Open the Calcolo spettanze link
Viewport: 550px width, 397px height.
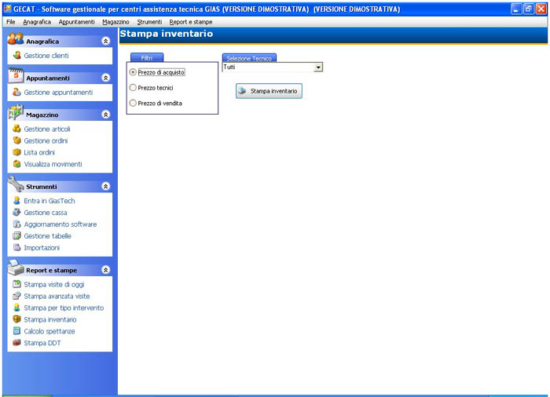coord(49,331)
